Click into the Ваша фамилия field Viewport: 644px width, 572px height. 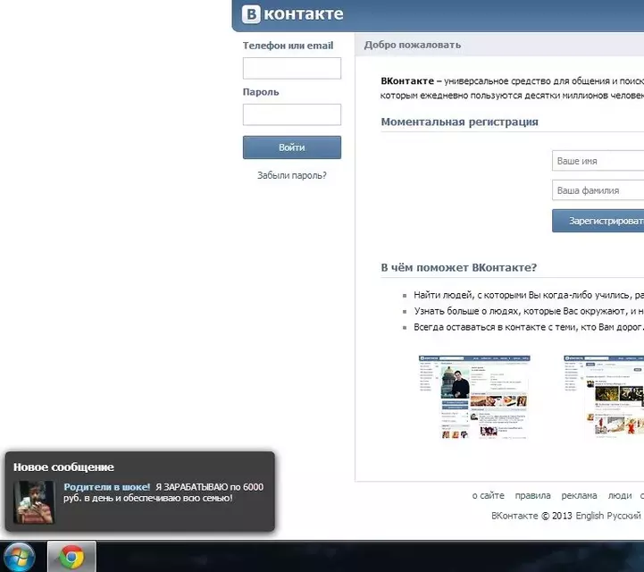[598, 190]
